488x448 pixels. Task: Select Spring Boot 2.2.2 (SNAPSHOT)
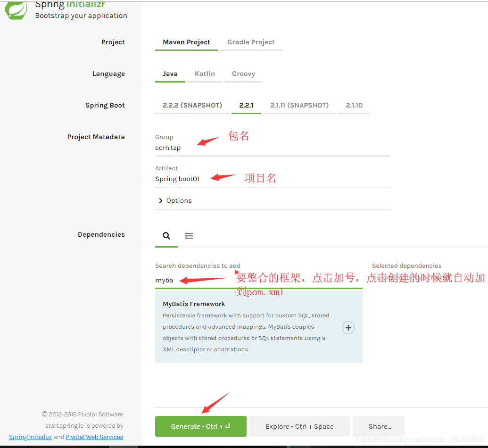[x=192, y=105]
